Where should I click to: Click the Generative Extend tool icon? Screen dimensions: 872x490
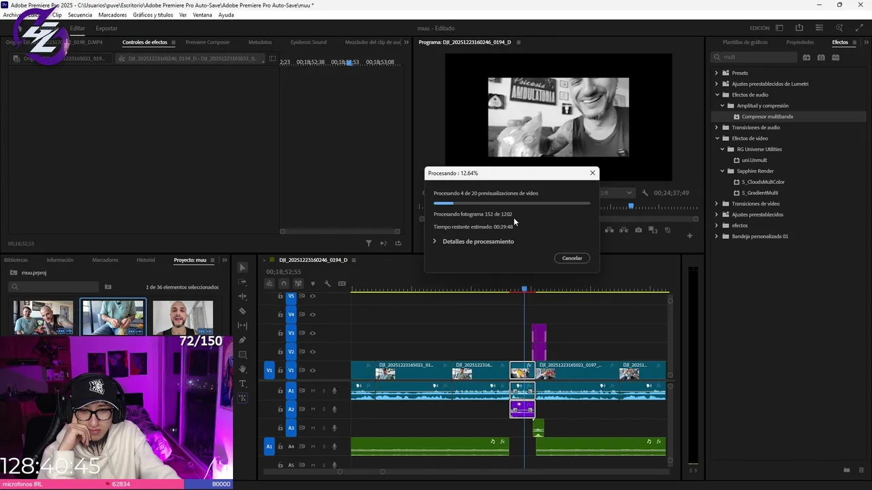[x=243, y=398]
